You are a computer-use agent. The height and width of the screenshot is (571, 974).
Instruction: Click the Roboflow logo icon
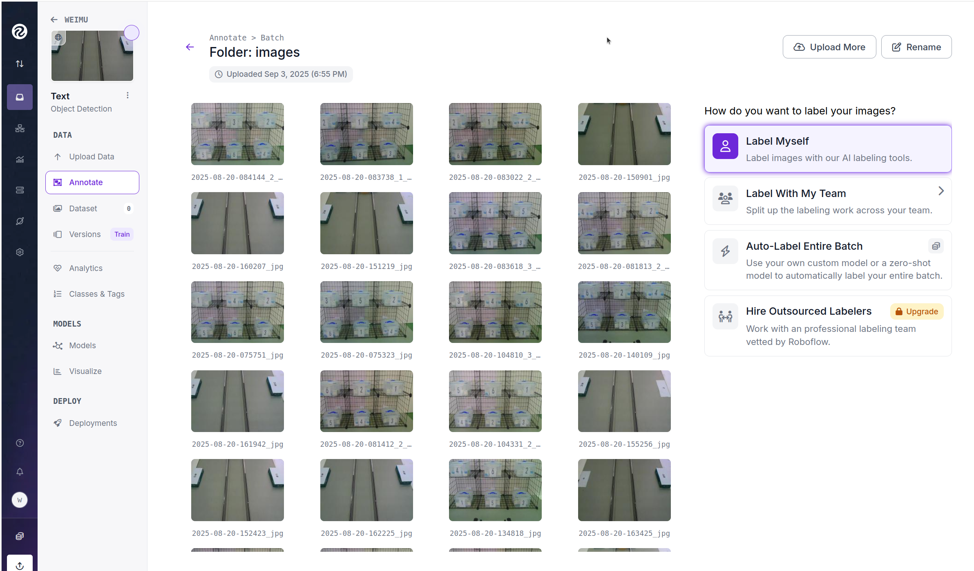pos(19,31)
